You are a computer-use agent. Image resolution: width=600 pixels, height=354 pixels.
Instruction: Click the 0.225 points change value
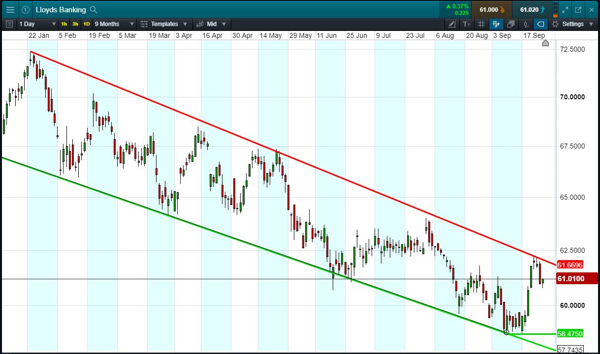462,13
